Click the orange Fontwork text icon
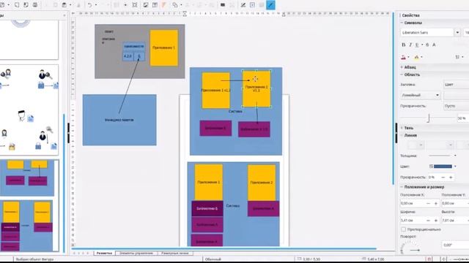This screenshot has height=263, width=469. 164,5
